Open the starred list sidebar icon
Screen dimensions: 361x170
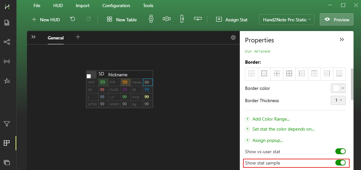click(x=7, y=81)
